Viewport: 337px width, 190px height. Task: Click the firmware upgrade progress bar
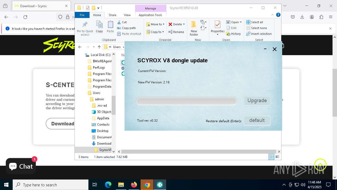187,101
